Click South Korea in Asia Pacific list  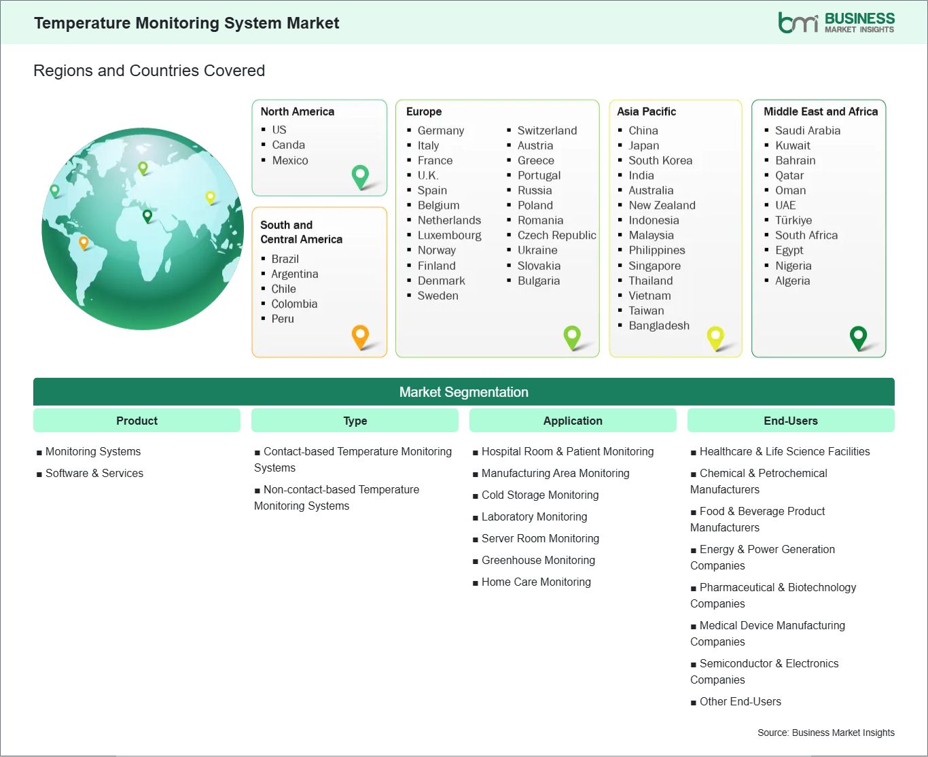[660, 160]
